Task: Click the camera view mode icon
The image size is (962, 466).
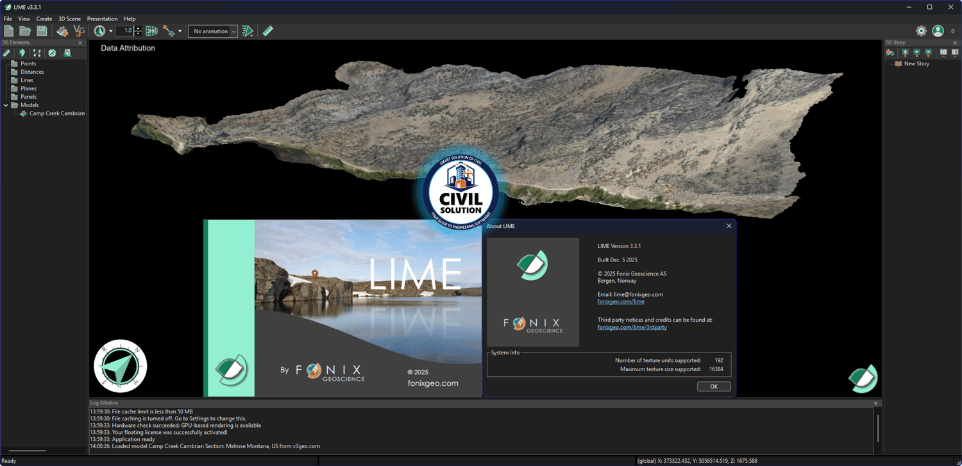Action: 99,31
